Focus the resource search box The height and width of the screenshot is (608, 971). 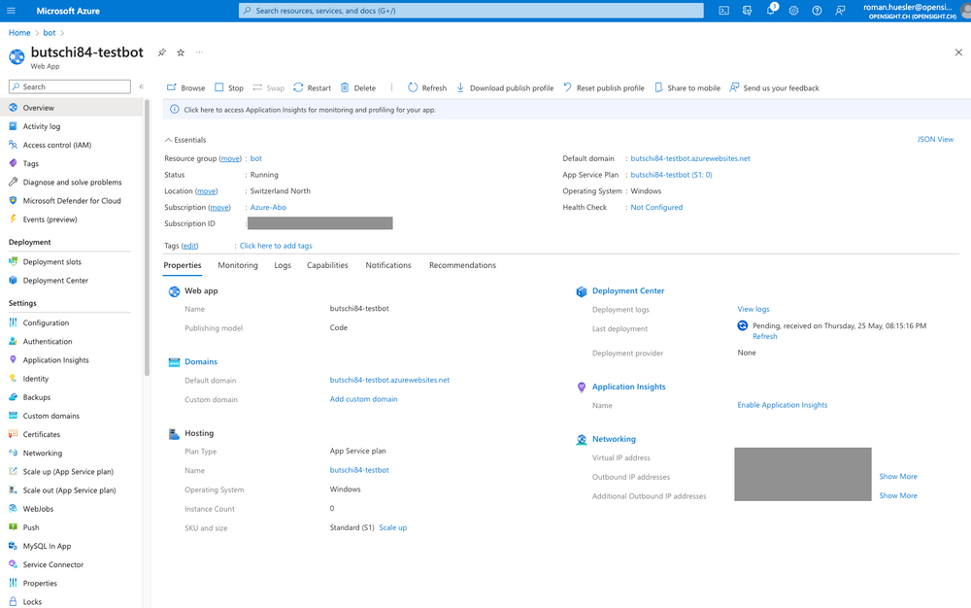point(471,10)
